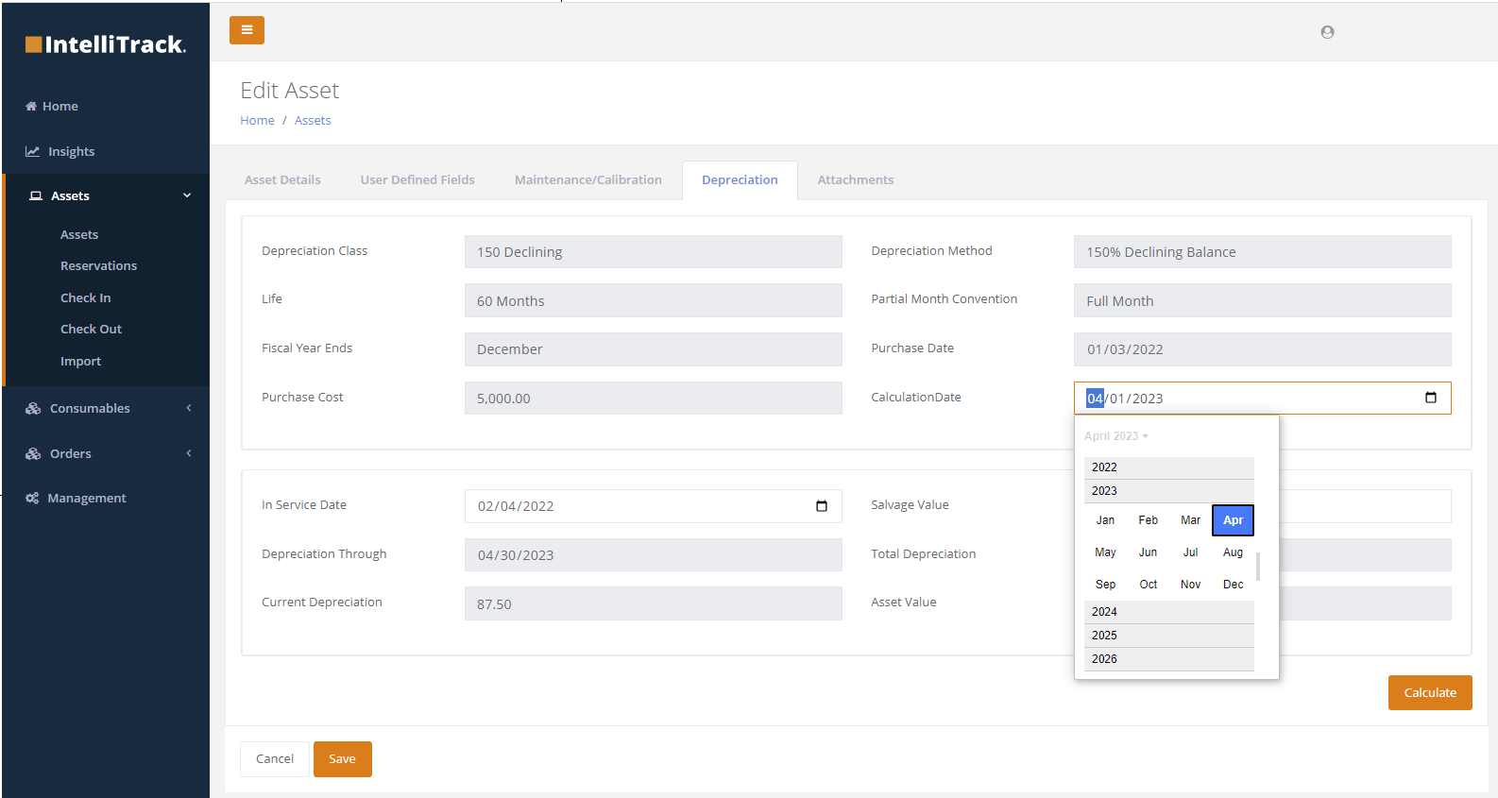1498x798 pixels.
Task: Open the user profile icon
Action: tap(1327, 32)
